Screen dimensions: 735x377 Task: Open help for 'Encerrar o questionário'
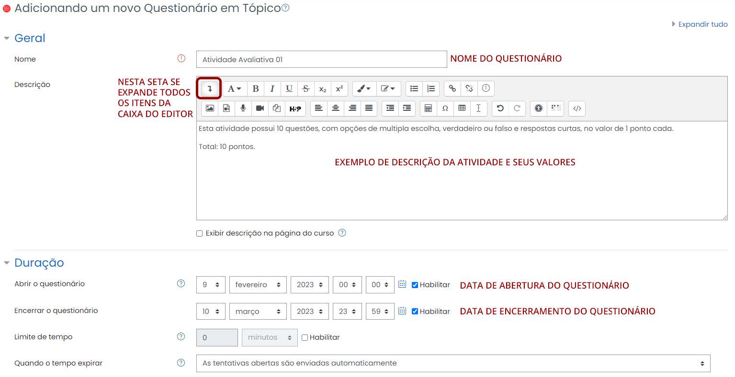(x=181, y=311)
